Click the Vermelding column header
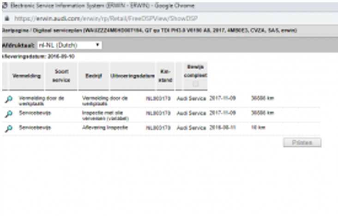This screenshot has width=338, height=216. [26, 76]
